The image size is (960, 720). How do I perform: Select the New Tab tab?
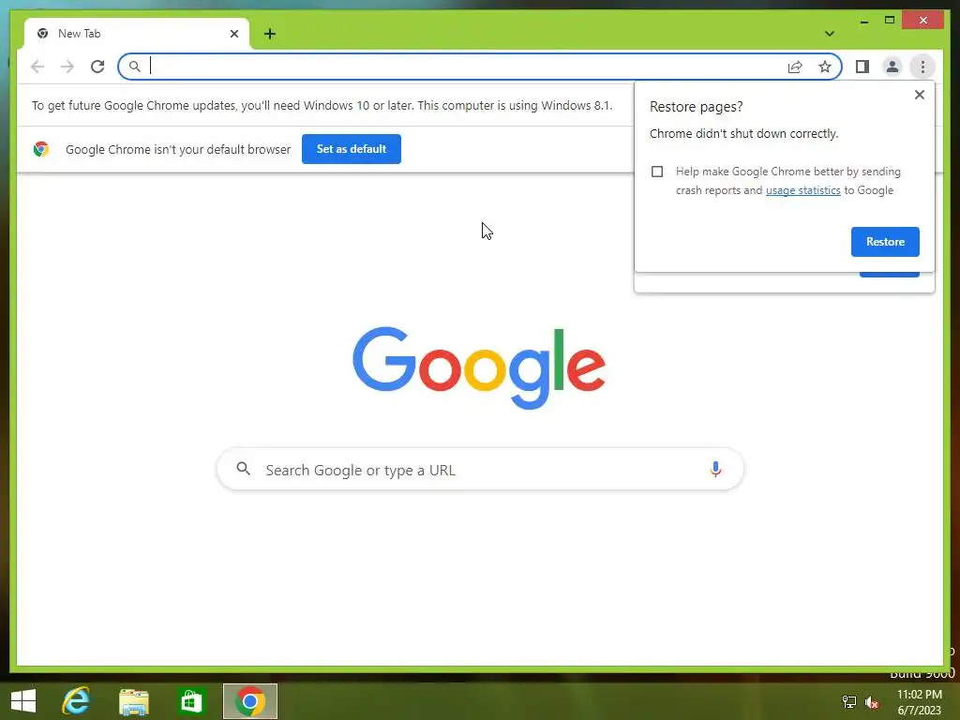point(137,34)
